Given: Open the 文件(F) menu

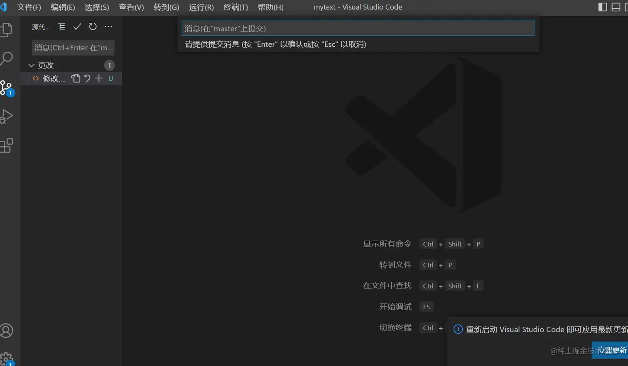Looking at the screenshot, I should (x=29, y=7).
